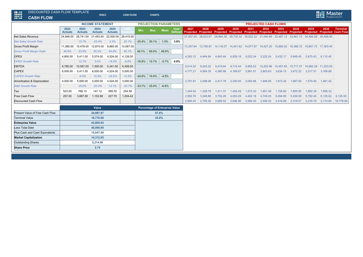The height and width of the screenshot is (257, 363).
Task: Select the 2027 EBITDA value 9,014.52
Action: [x=191, y=67]
